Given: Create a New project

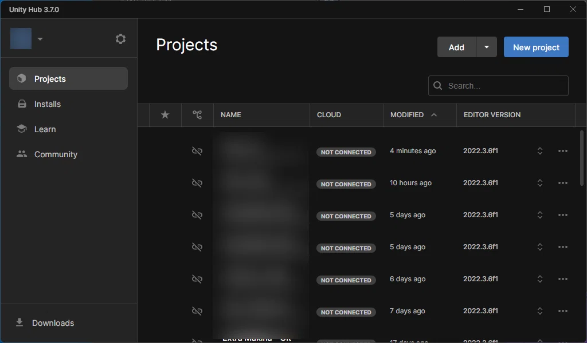Looking at the screenshot, I should point(536,47).
